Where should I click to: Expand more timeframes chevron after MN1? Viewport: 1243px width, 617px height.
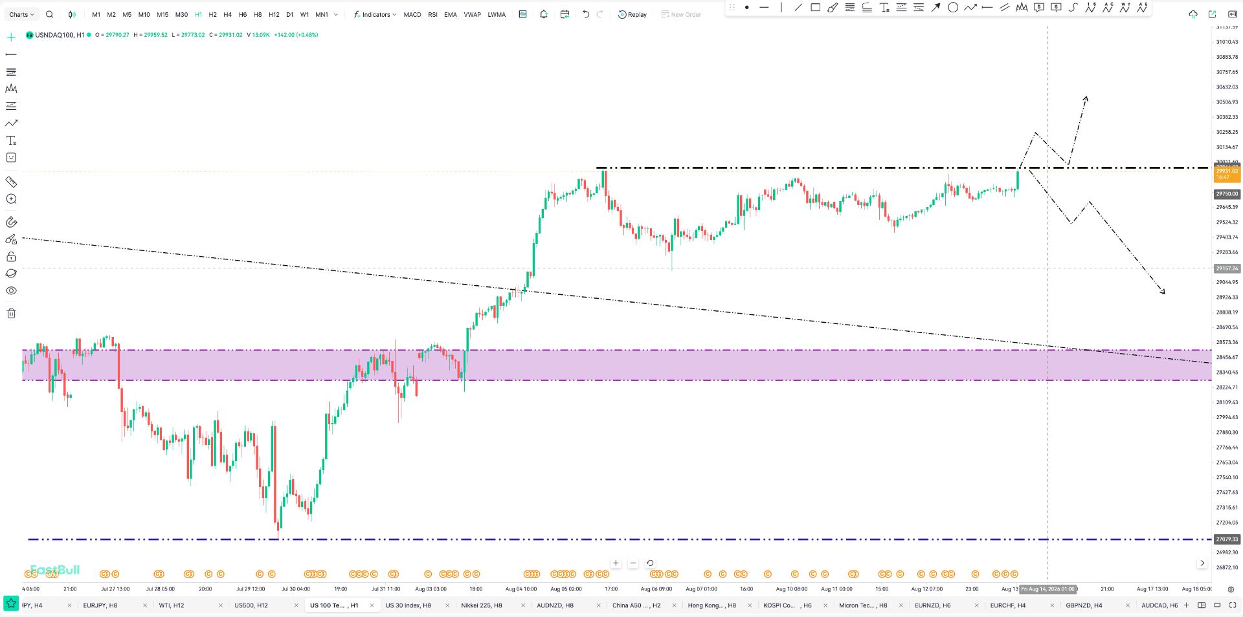point(335,14)
